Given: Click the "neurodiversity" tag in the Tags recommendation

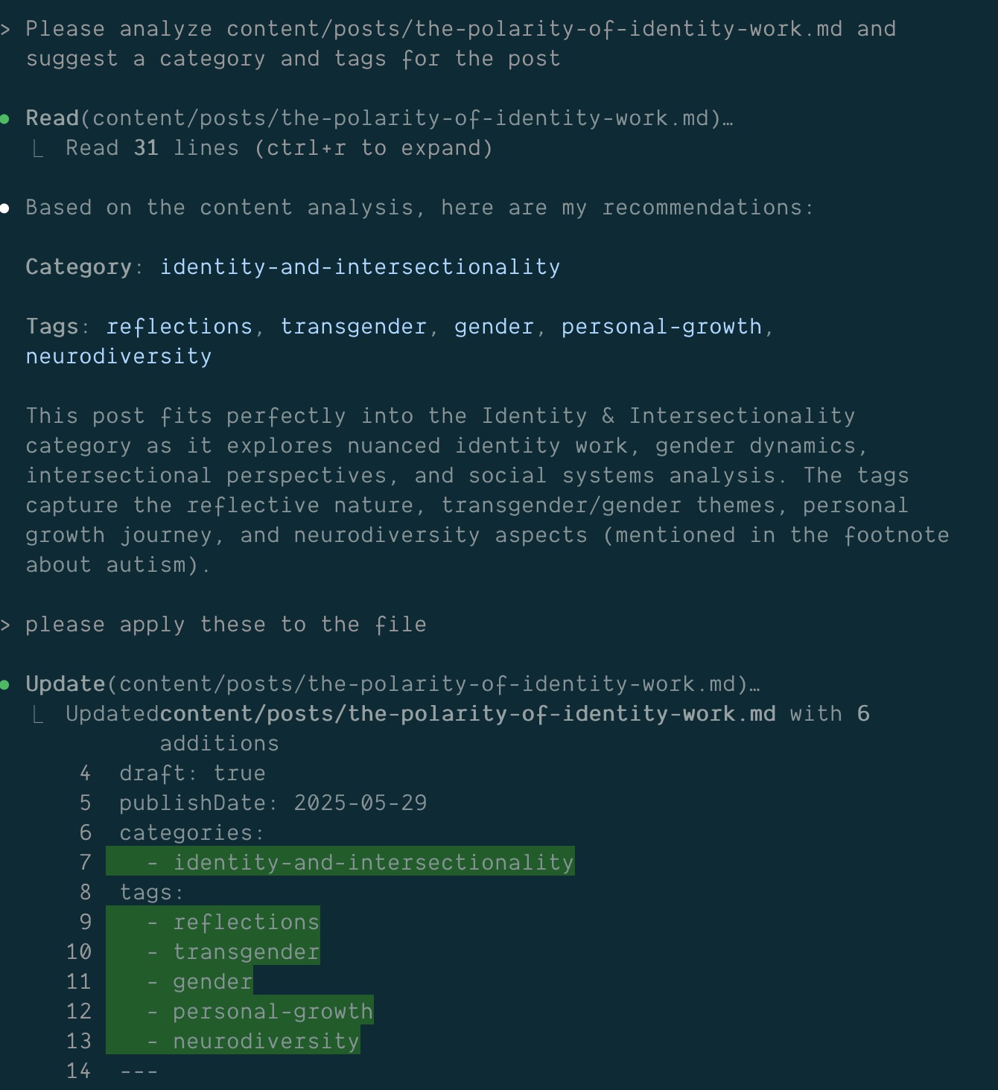Looking at the screenshot, I should [x=118, y=357].
